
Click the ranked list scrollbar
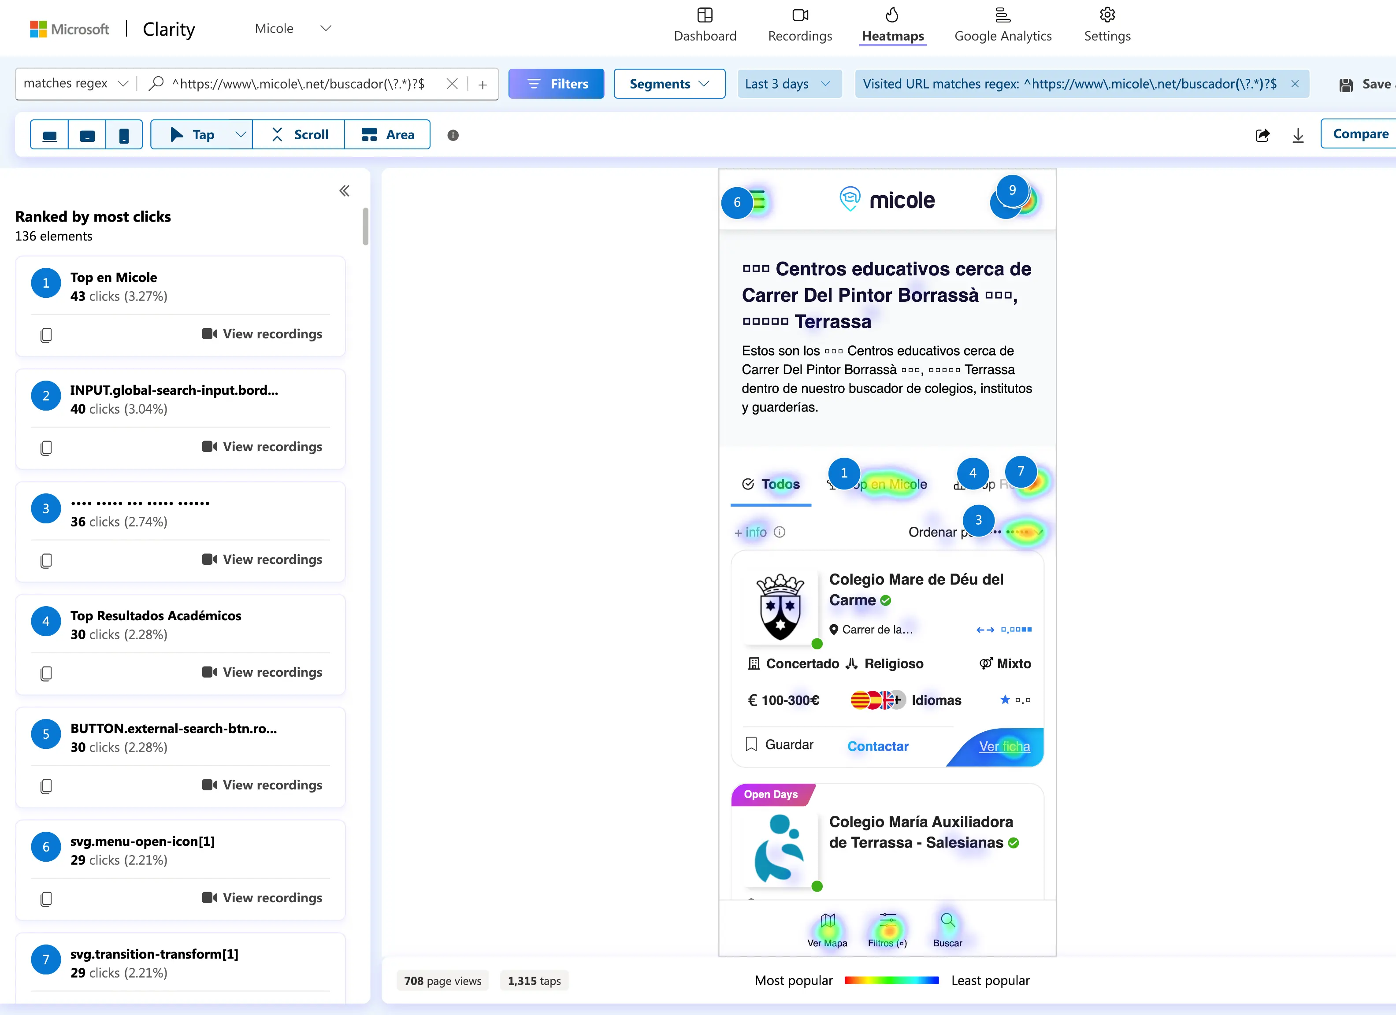366,226
